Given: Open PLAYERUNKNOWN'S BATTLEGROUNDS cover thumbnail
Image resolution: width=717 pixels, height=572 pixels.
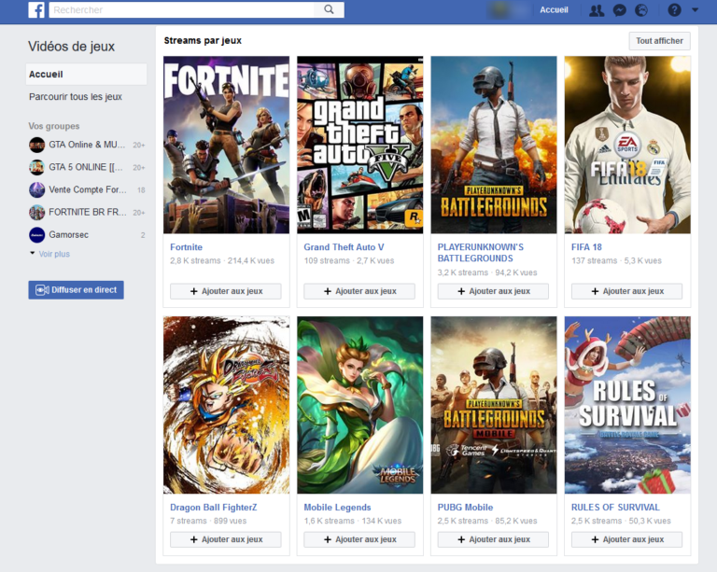Looking at the screenshot, I should pyautogui.click(x=494, y=145).
